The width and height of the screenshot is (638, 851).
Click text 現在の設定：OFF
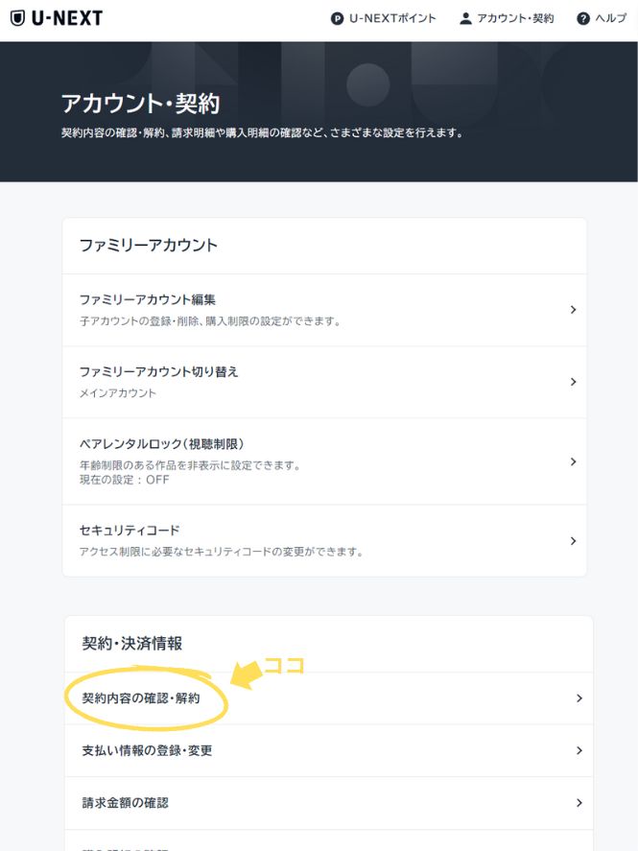pos(124,480)
